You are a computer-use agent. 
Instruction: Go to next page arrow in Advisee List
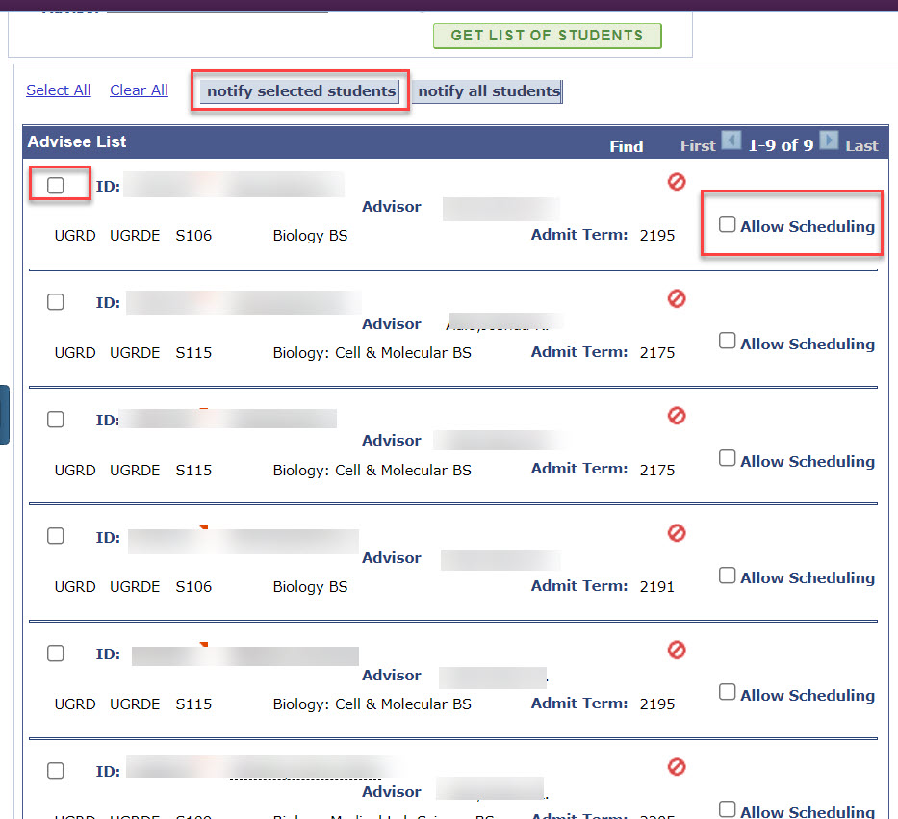click(829, 141)
